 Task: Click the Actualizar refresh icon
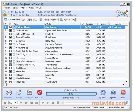(9, 92)
